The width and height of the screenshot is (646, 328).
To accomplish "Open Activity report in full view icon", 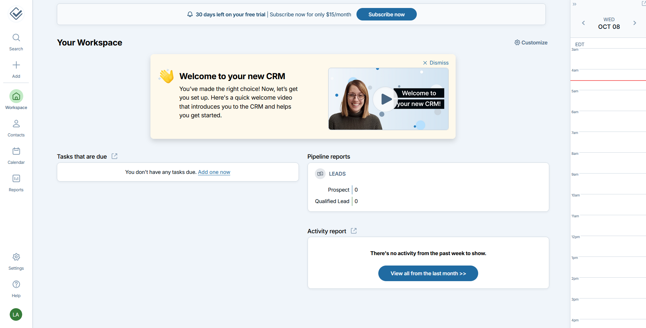I will tap(354, 230).
